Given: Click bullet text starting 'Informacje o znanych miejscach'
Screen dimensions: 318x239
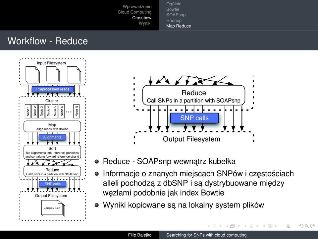Looking at the screenshot, I should click(198, 183).
